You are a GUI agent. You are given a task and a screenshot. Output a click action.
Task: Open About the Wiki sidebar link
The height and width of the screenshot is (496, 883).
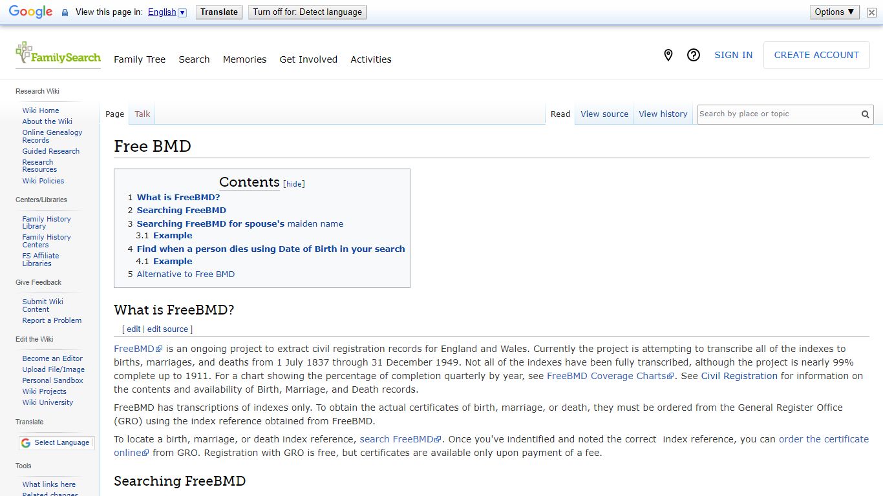click(47, 121)
